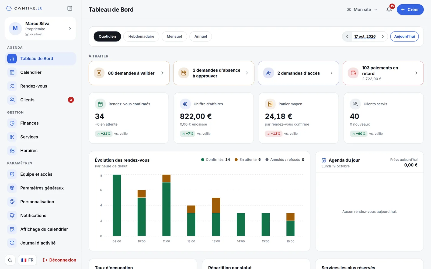Click the brown En attente segment at 13:00
This screenshot has width=431, height=269.
click(216, 206)
